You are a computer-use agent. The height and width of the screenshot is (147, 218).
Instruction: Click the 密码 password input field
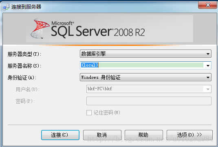tap(149, 101)
